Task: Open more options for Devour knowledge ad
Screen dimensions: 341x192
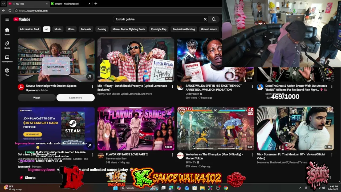Action: (92, 86)
